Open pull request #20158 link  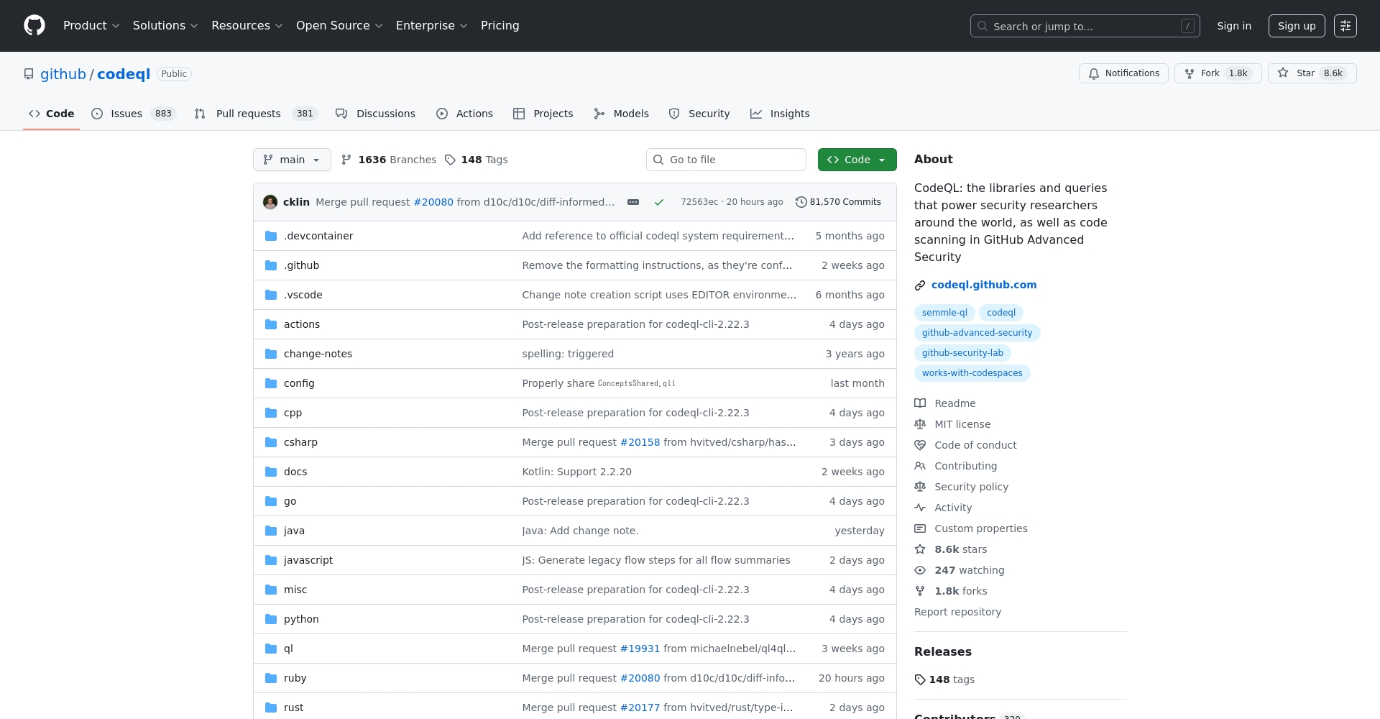[x=640, y=442]
